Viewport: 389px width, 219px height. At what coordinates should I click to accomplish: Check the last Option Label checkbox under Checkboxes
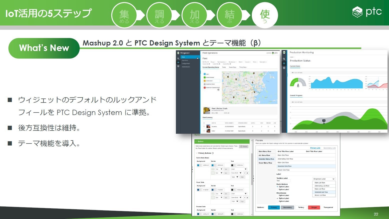tap(277, 201)
